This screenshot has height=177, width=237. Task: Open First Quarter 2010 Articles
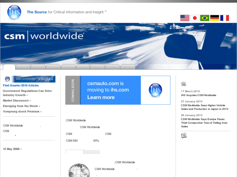(21, 85)
